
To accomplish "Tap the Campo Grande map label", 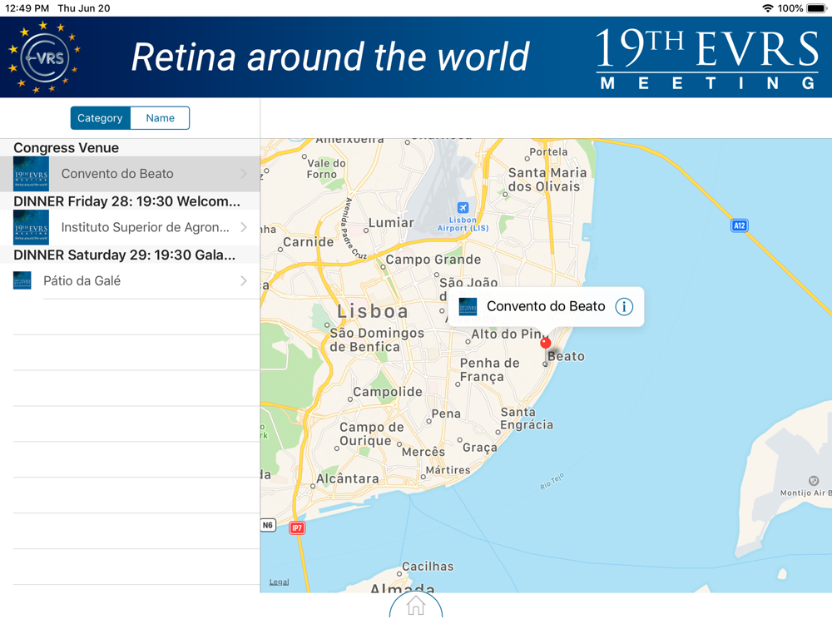I will point(433,260).
